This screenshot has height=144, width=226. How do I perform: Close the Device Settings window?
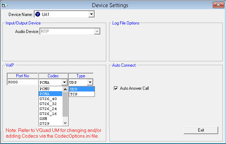(218, 5)
